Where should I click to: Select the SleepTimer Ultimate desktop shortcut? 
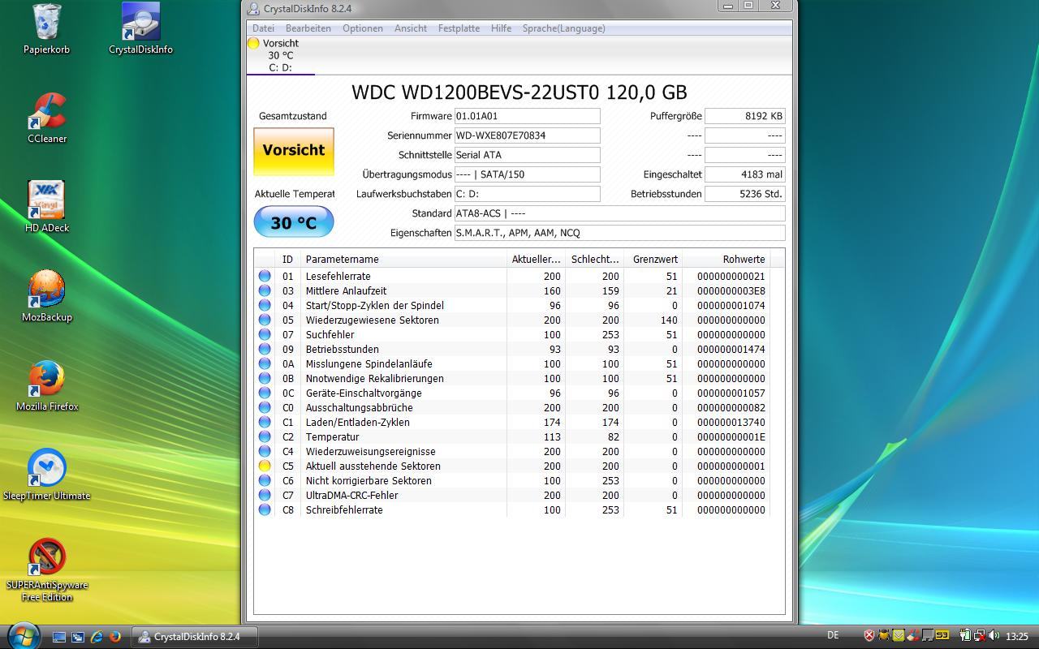click(47, 475)
